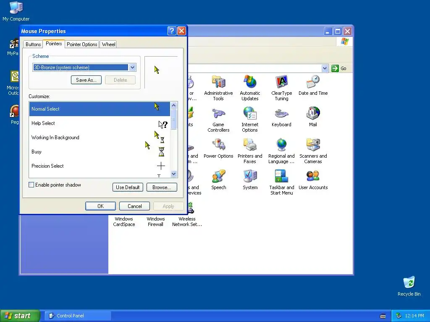This screenshot has width=430, height=322.
Task: Open Windows Firewall item
Action: 155,221
